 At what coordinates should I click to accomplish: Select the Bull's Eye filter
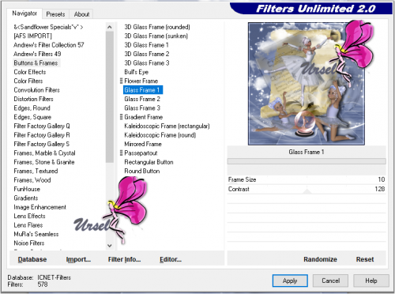tap(136, 72)
